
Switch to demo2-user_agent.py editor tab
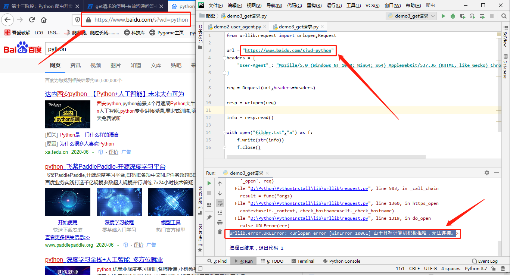point(237,27)
